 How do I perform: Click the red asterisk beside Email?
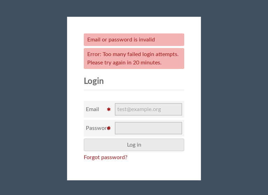click(109, 109)
